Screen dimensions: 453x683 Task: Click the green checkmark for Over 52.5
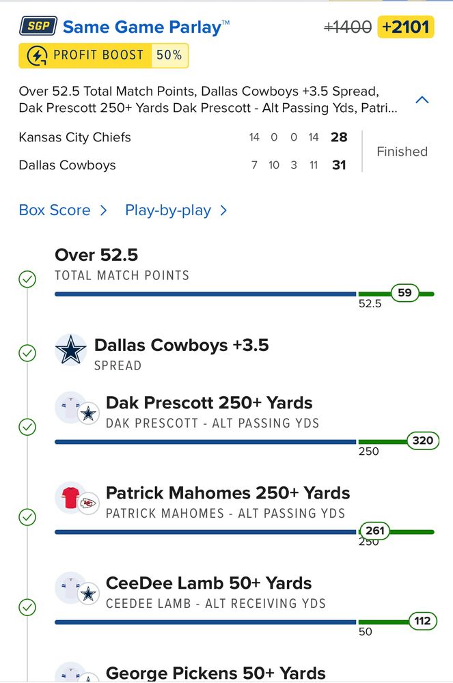click(x=27, y=279)
